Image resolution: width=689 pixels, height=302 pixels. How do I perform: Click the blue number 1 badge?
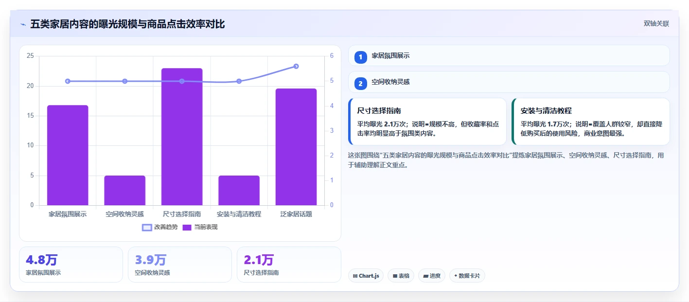tap(360, 57)
